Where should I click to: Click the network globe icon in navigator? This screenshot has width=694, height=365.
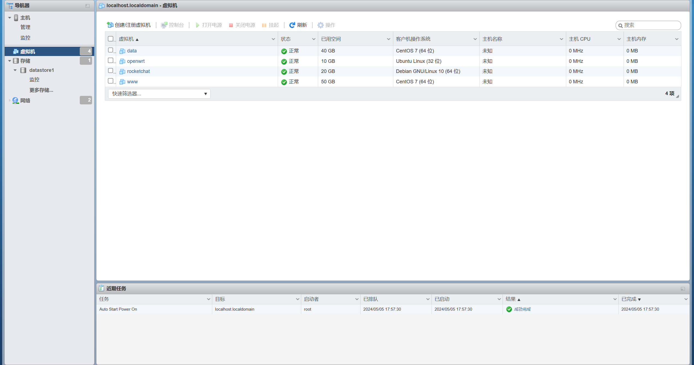[x=16, y=100]
